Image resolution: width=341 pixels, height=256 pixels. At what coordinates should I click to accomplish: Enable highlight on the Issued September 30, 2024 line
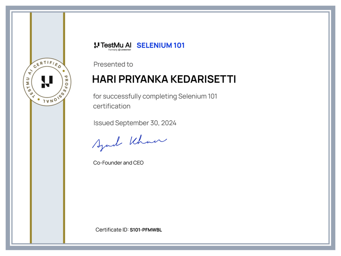(x=134, y=123)
